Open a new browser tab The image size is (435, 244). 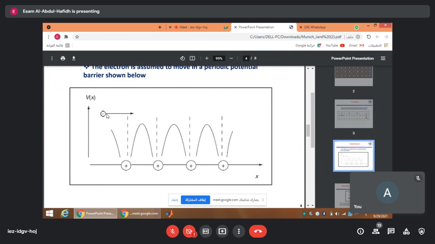[160, 27]
